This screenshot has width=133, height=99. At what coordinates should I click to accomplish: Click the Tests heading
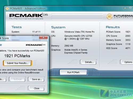click(16, 27)
